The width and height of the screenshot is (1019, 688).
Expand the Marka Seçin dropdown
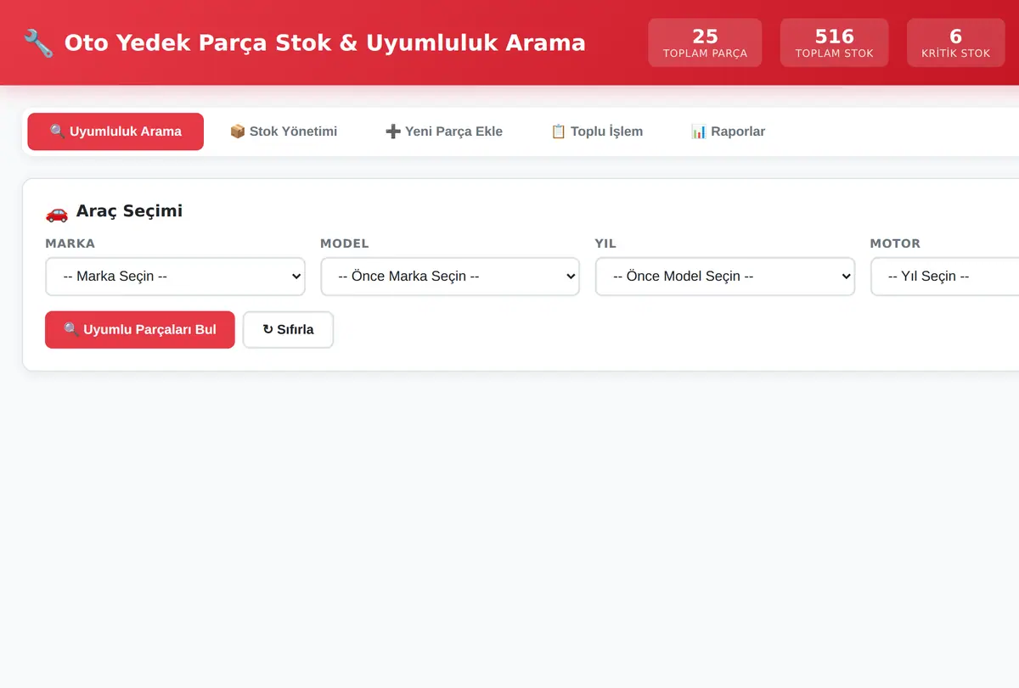(175, 277)
